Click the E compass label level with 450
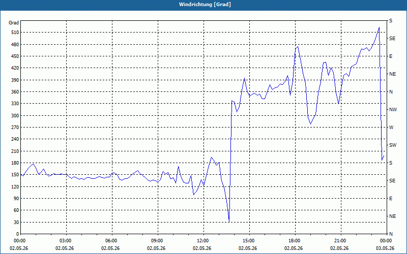 click(391, 56)
